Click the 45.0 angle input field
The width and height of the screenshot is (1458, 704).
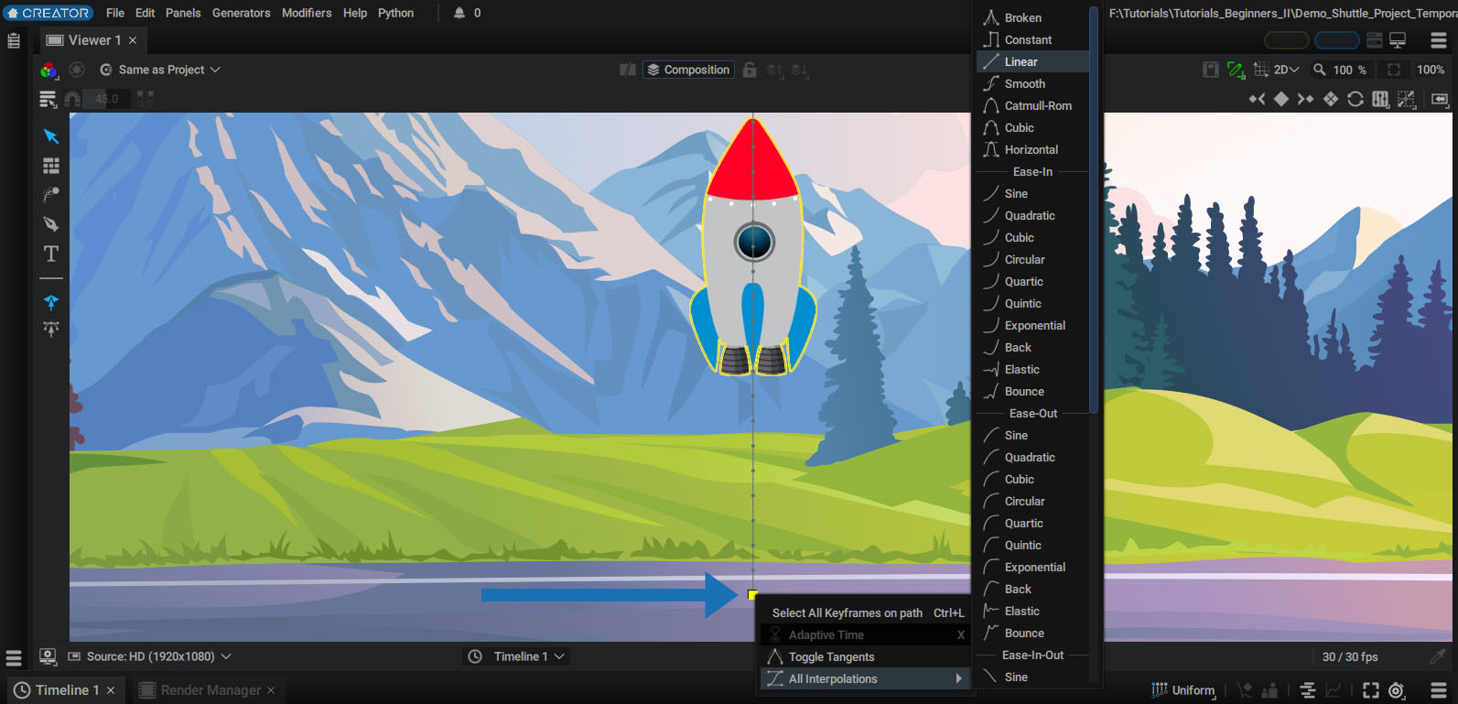pos(107,99)
